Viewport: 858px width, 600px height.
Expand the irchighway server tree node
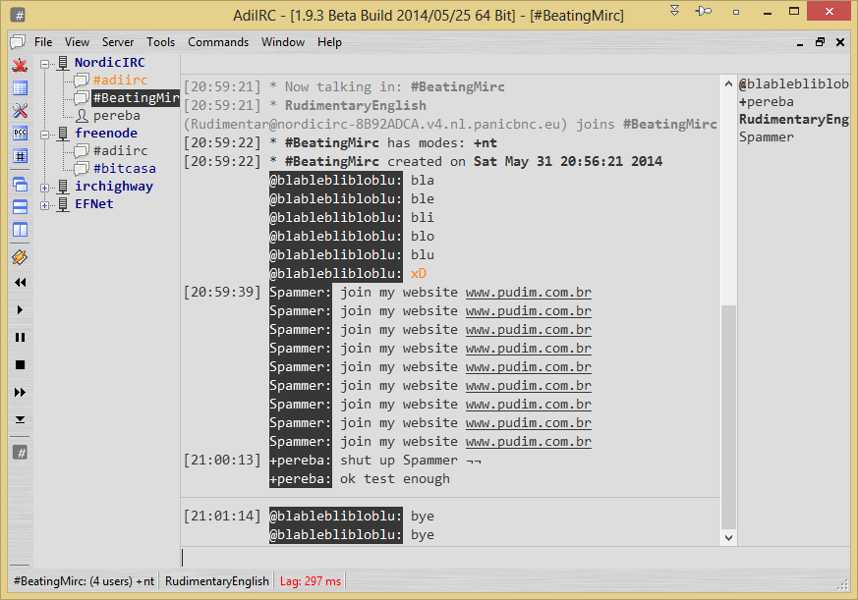(x=45, y=188)
